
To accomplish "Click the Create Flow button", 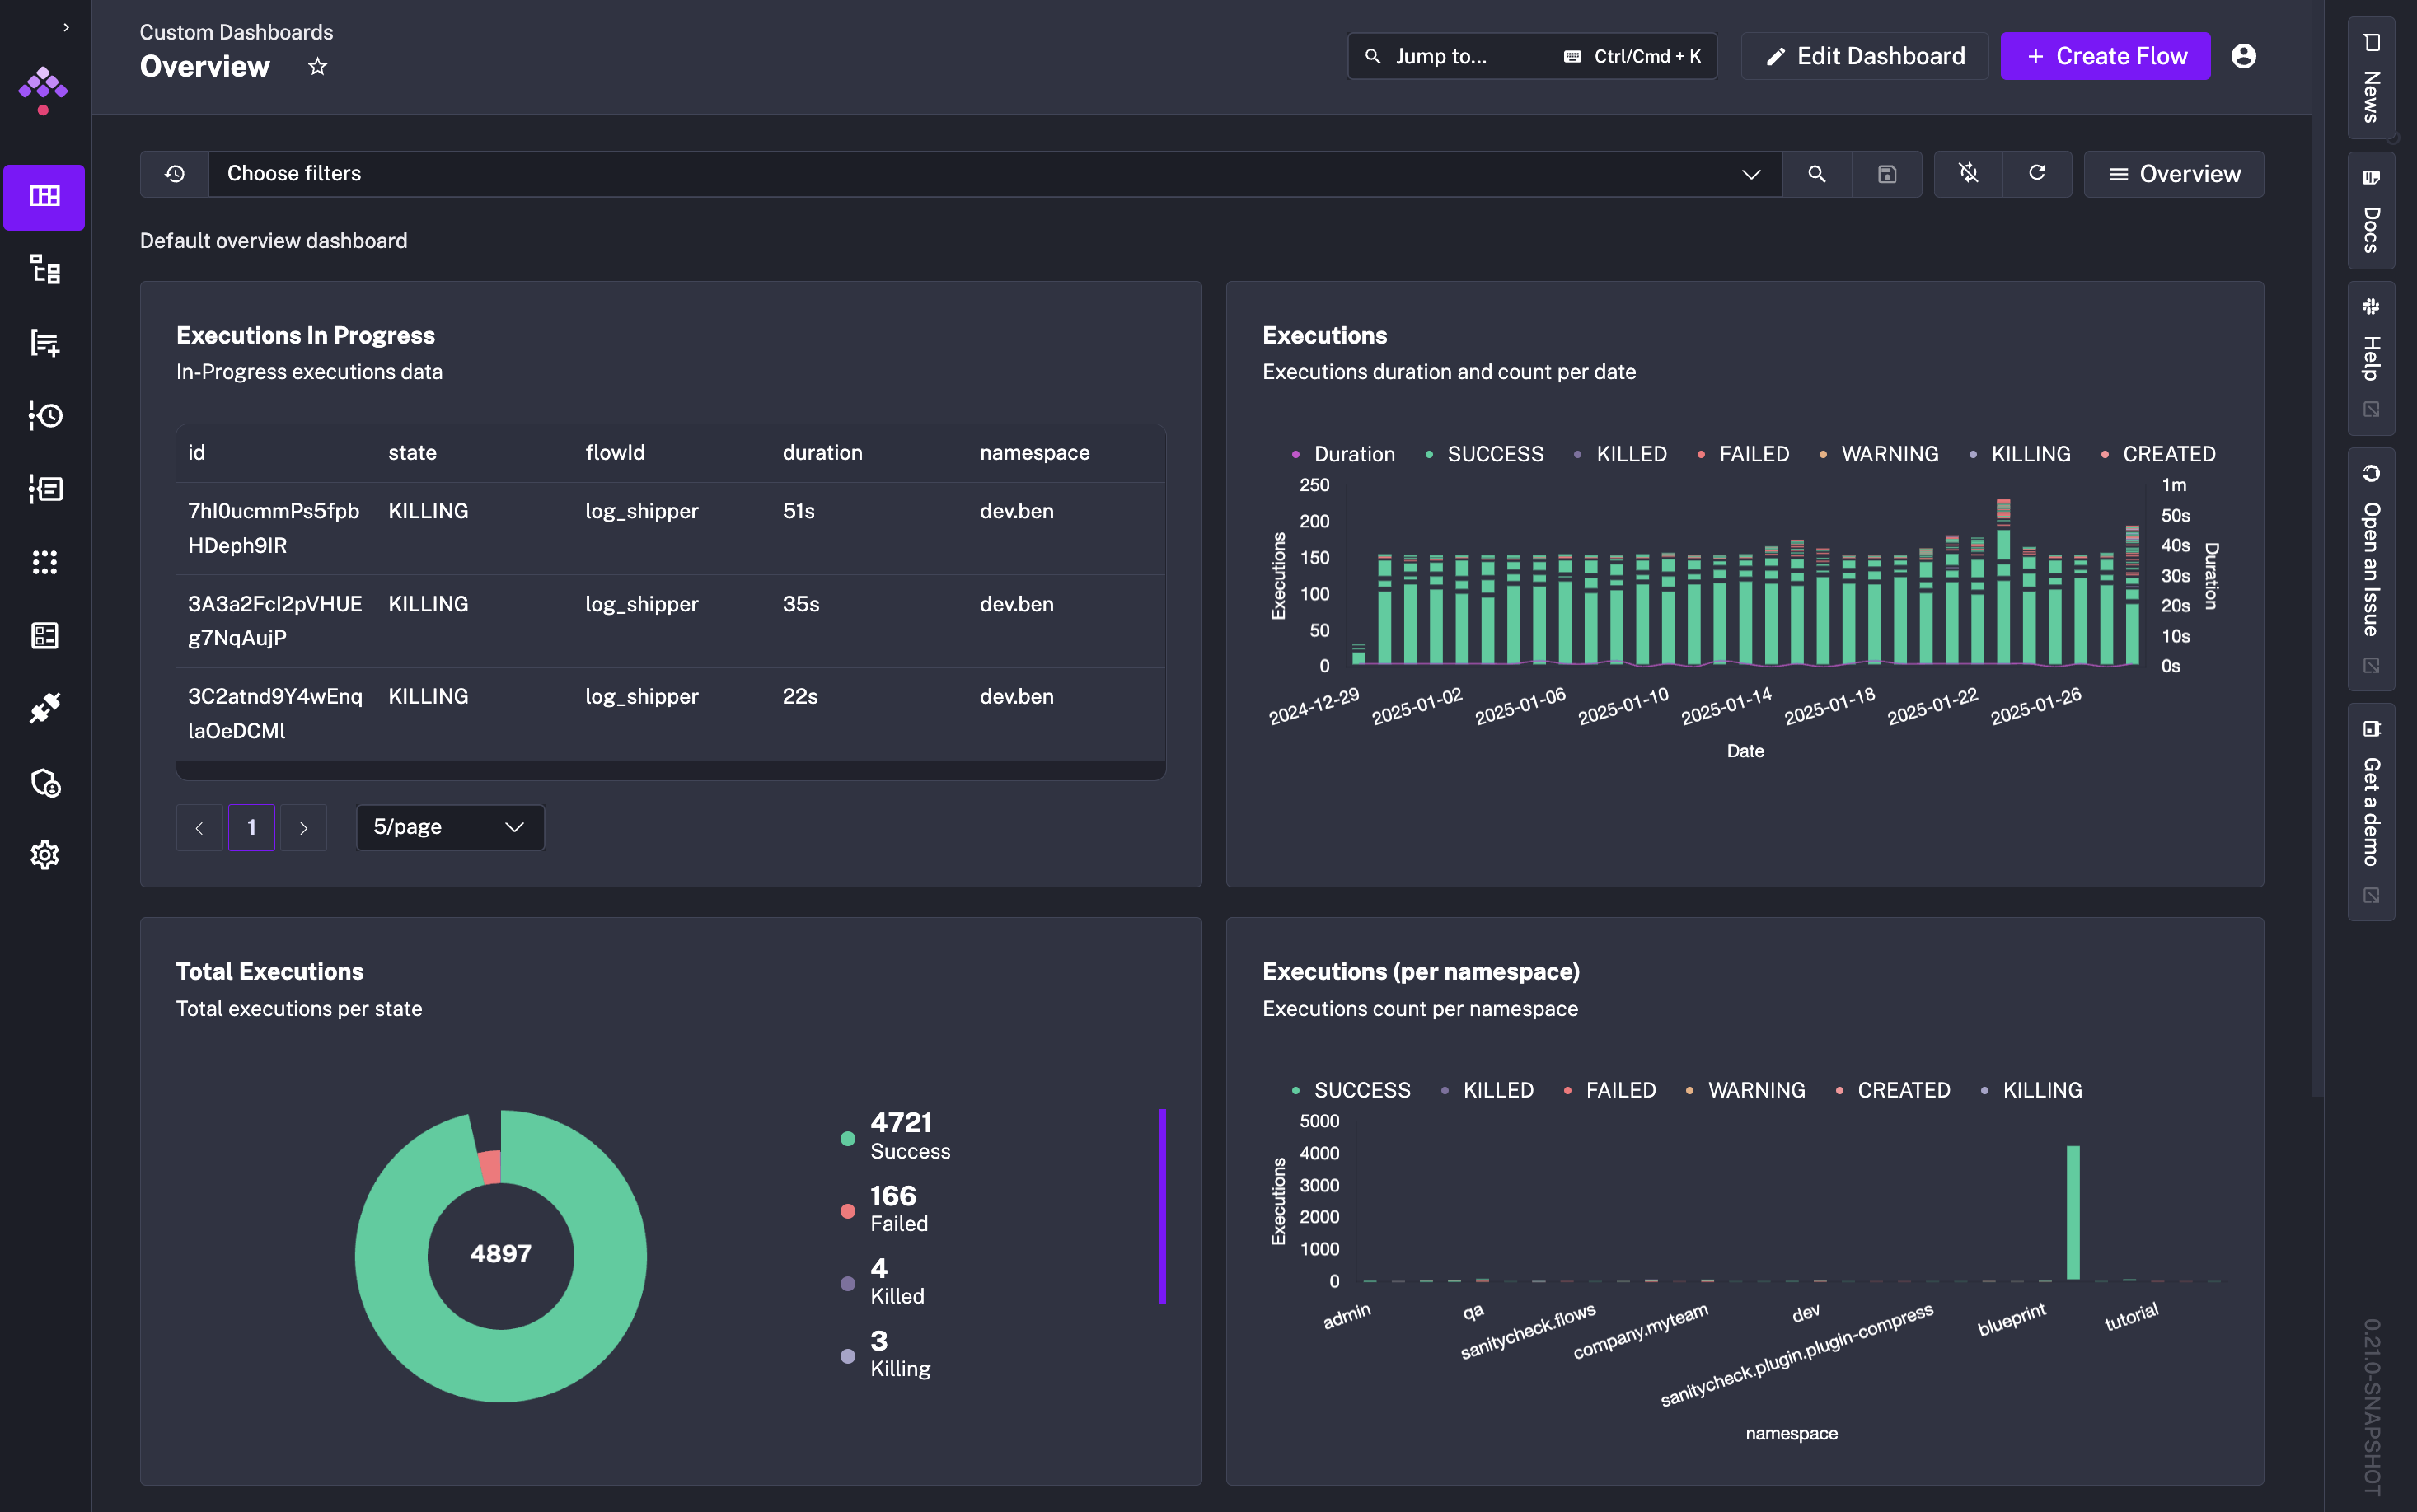I will pos(2105,56).
